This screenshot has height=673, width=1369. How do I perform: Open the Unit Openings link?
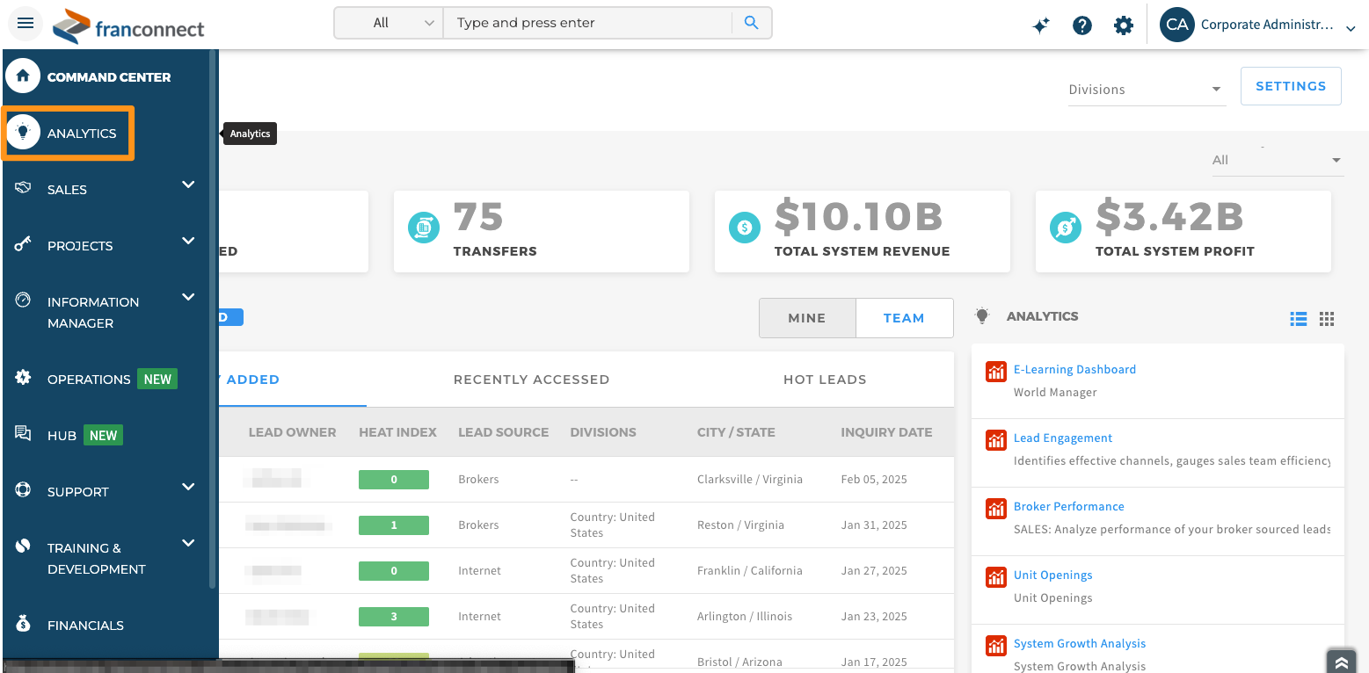point(1052,575)
